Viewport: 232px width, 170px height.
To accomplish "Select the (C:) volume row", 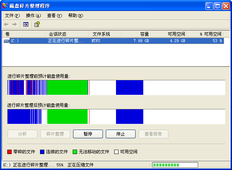I will (113, 41).
